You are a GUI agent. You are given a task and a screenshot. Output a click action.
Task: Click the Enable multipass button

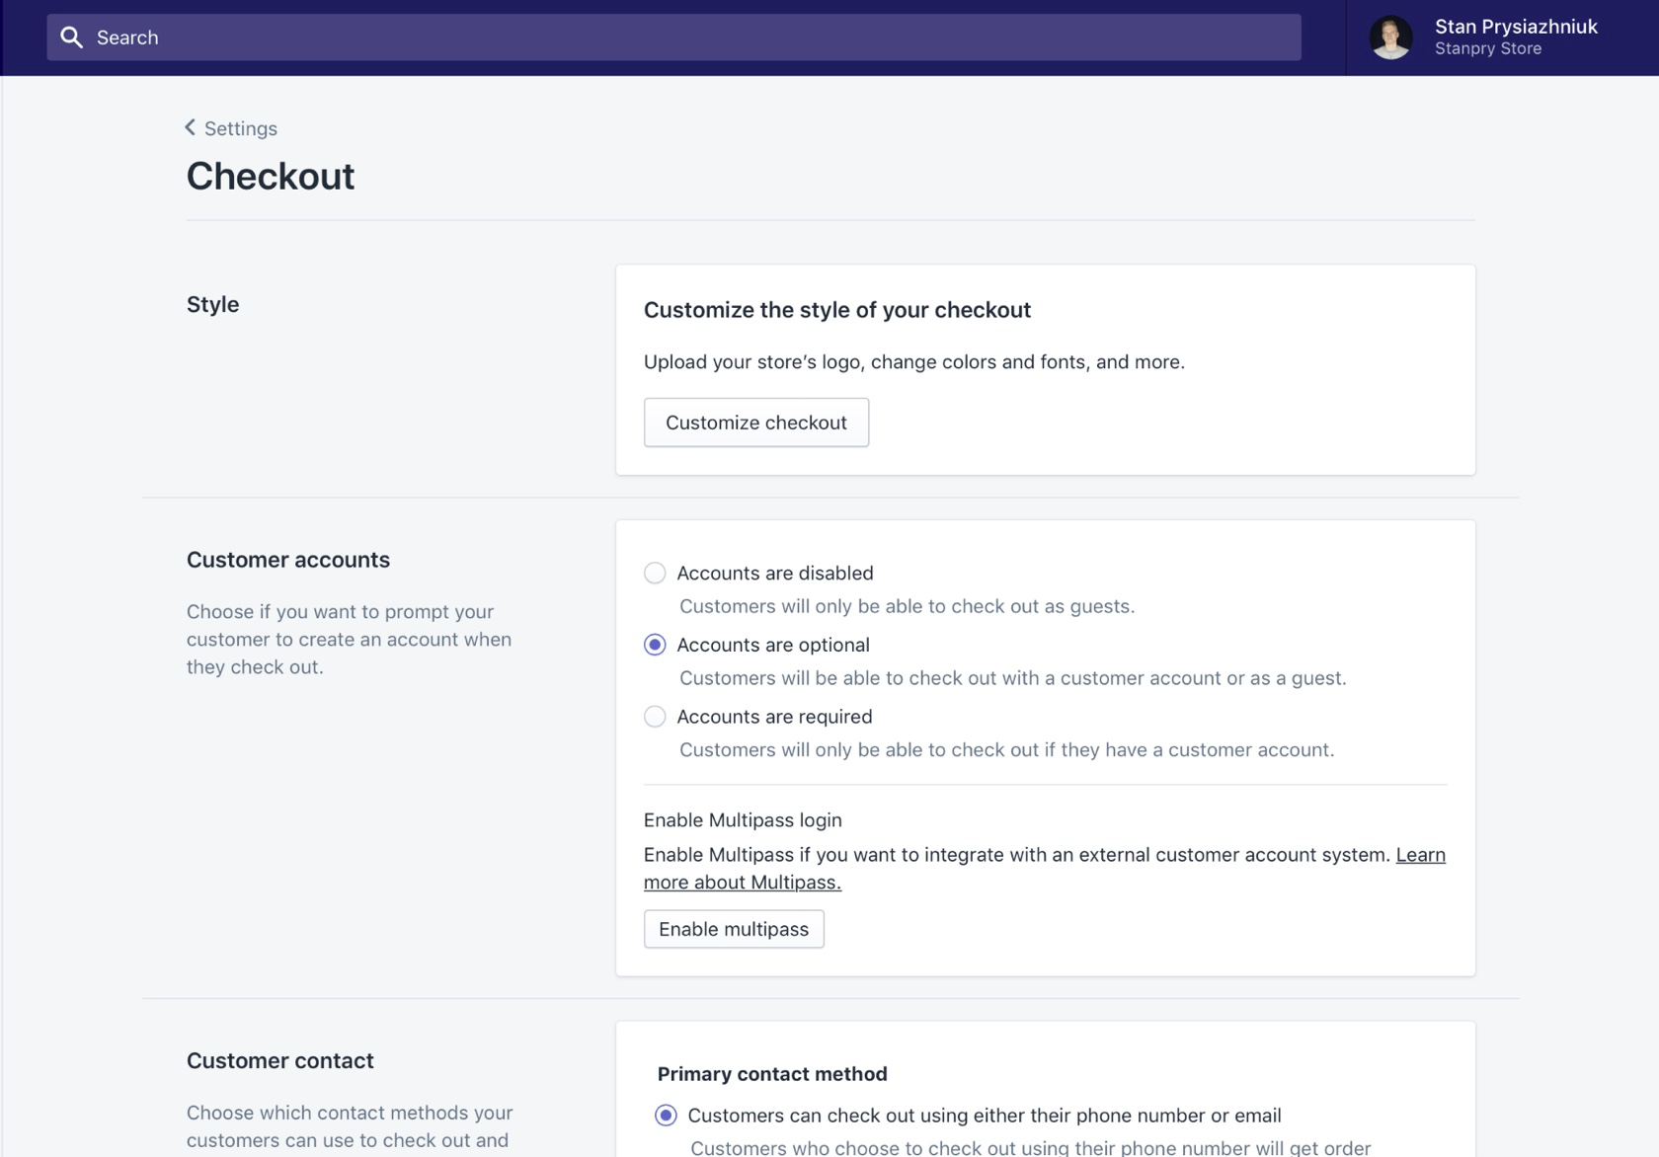point(734,929)
